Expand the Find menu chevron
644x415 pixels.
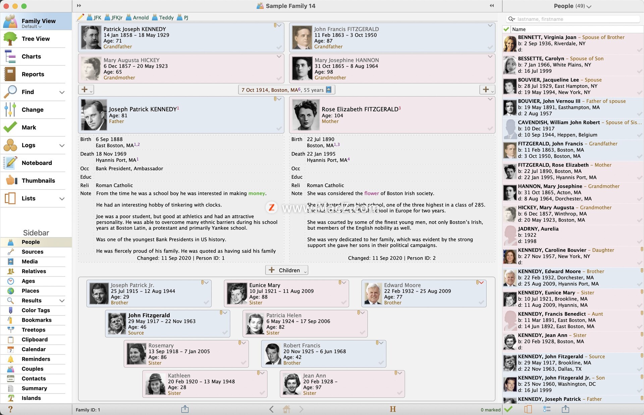pyautogui.click(x=62, y=92)
